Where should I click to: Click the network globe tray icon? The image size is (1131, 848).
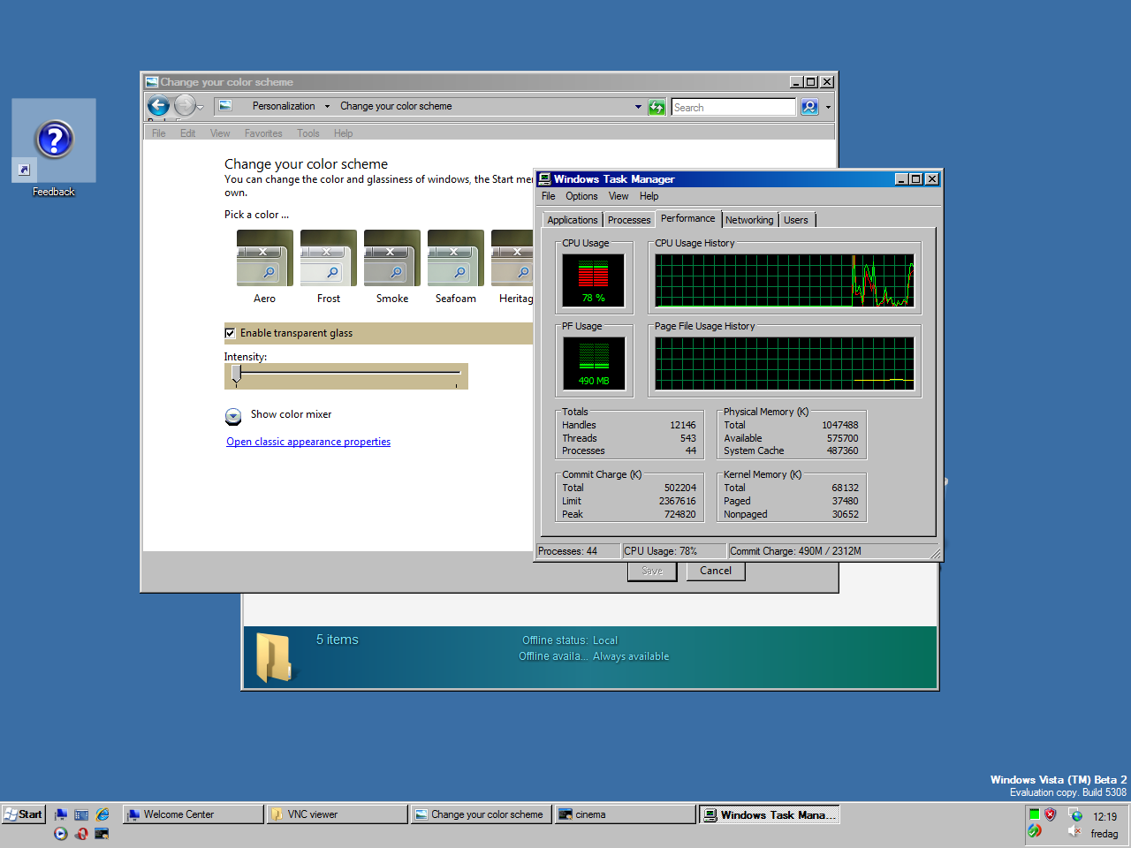tap(1075, 815)
